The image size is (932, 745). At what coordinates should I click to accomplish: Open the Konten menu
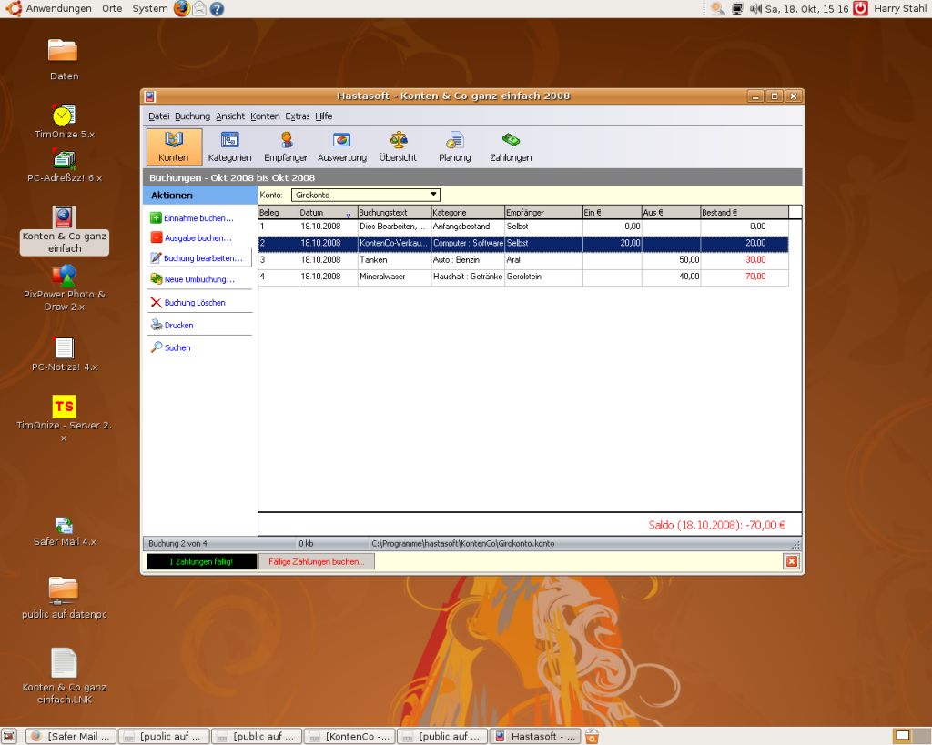[x=265, y=116]
